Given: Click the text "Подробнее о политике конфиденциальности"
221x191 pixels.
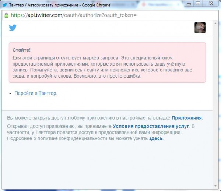Looking at the screenshot, I should (57, 139).
